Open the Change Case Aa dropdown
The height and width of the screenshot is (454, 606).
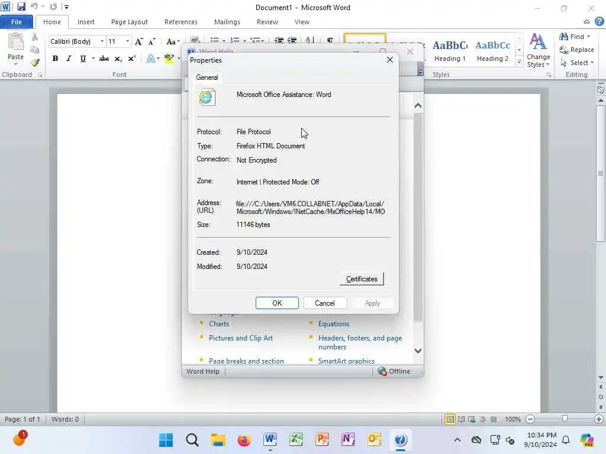click(173, 41)
